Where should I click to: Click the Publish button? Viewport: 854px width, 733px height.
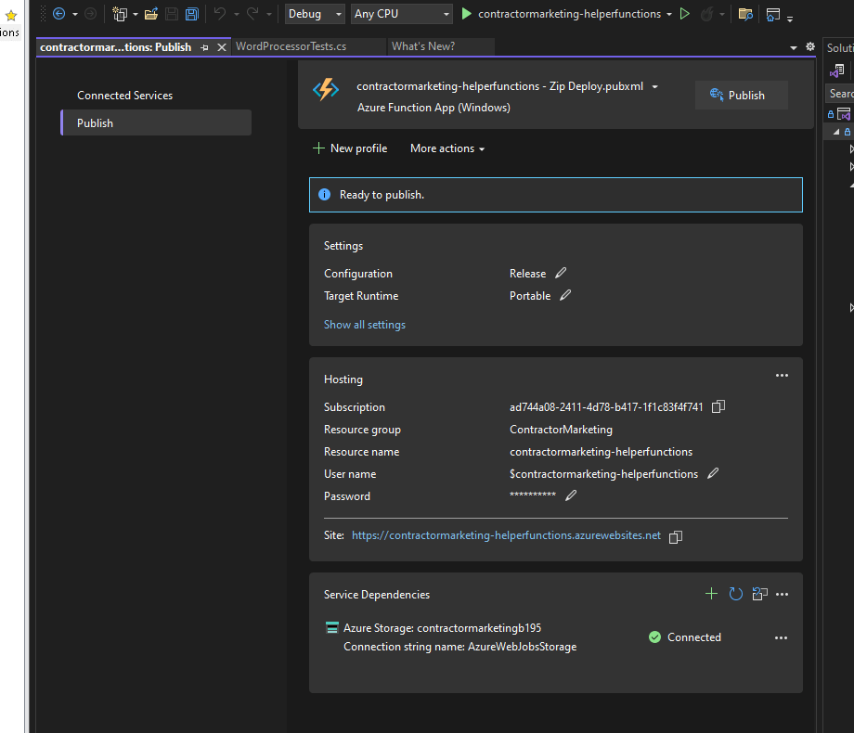(x=741, y=96)
